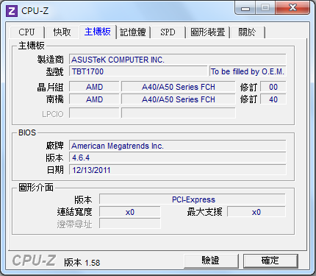
Task: Click the 'To be filled by O.E.M.' field
Action: click(x=248, y=71)
